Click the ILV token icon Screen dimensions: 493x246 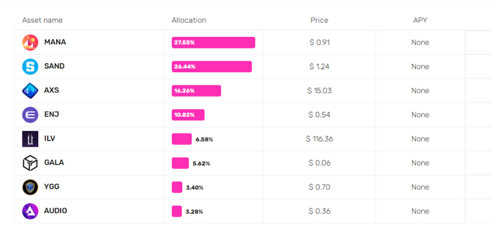point(30,139)
